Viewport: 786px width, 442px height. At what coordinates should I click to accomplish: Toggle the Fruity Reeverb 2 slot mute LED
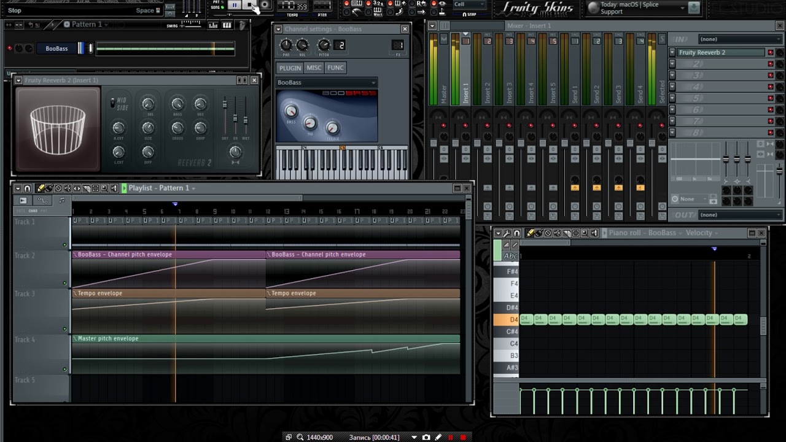771,53
